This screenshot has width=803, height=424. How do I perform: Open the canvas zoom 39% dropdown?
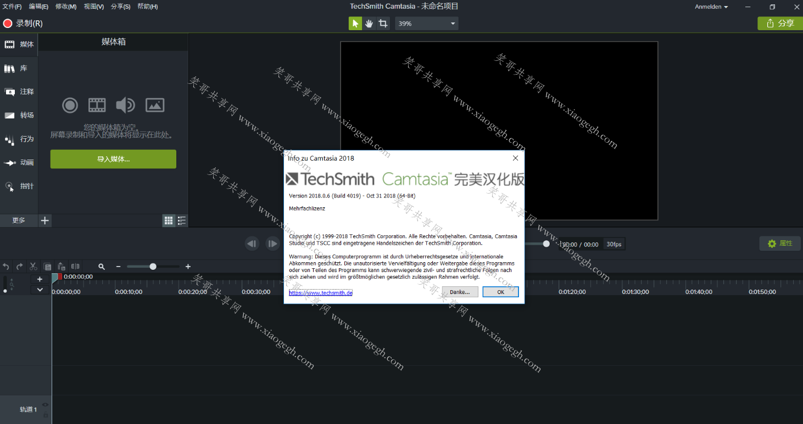(427, 24)
